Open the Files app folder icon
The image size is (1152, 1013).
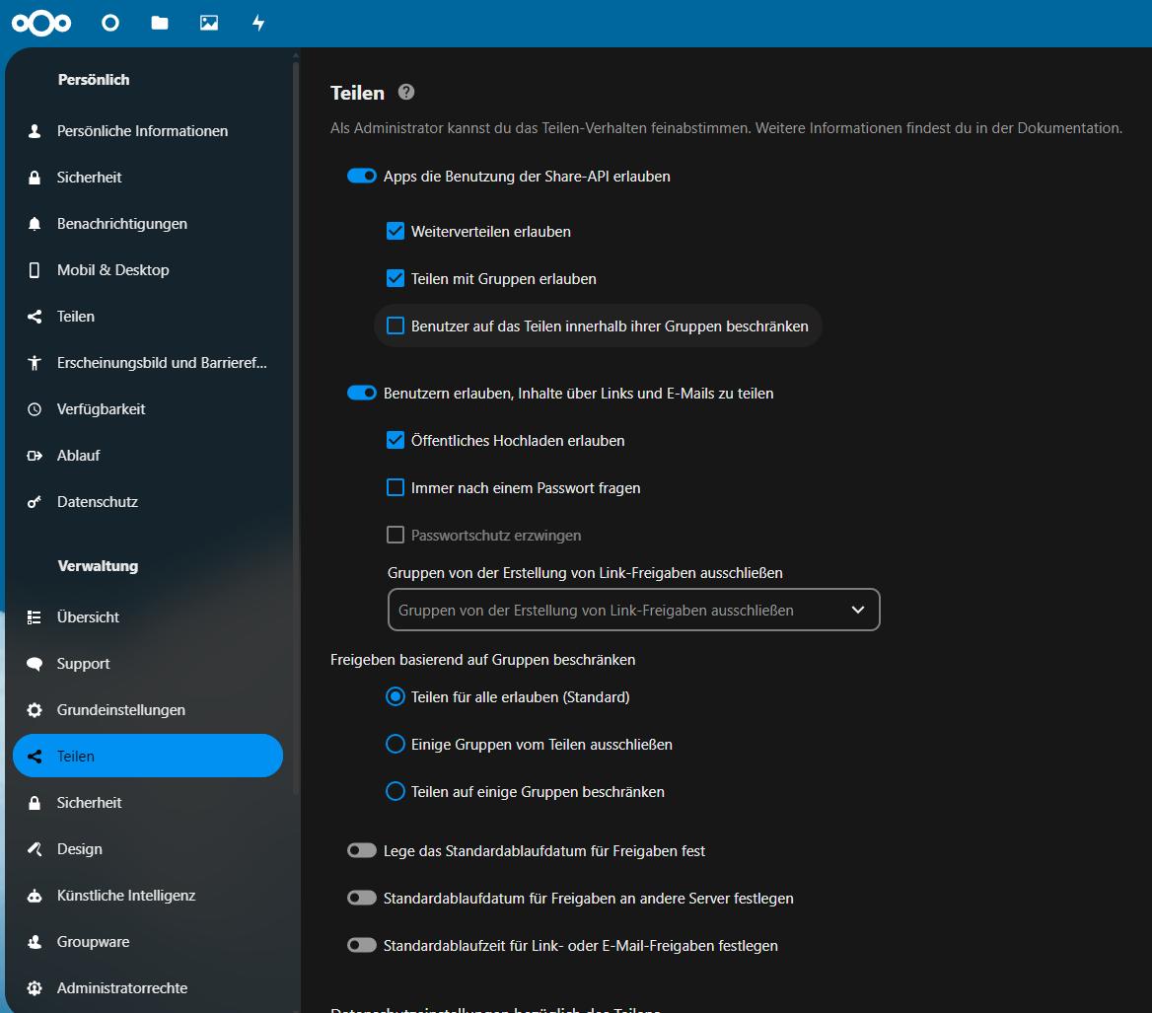tap(160, 23)
